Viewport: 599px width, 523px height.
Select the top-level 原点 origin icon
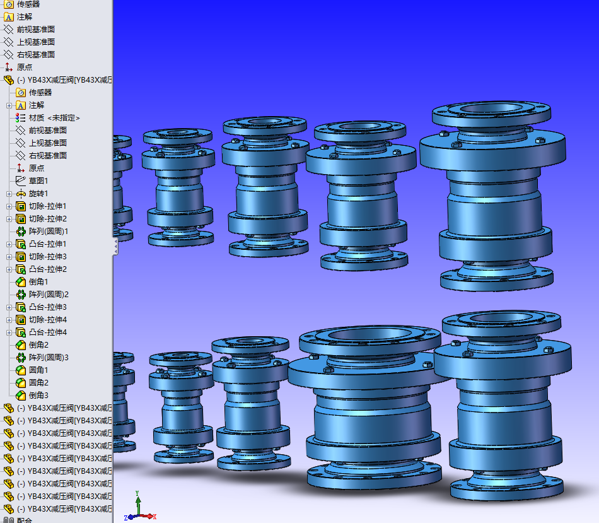point(8,68)
